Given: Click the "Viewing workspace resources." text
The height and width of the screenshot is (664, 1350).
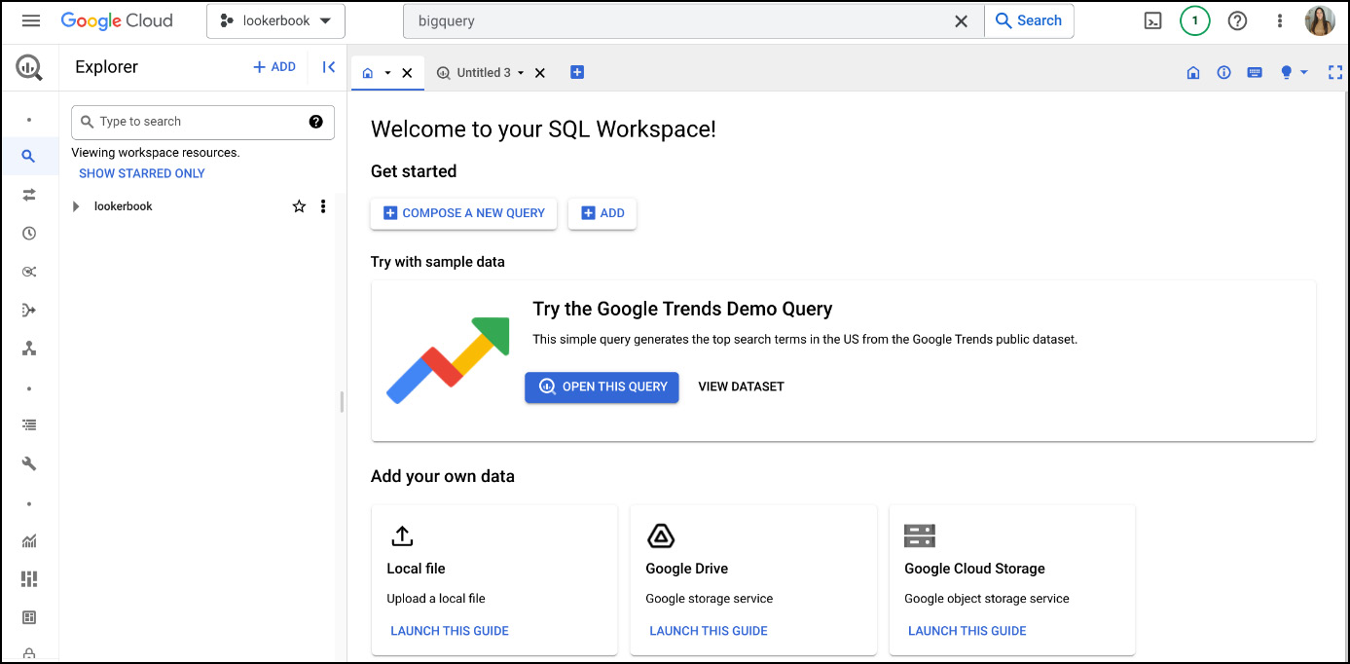Looking at the screenshot, I should [156, 153].
